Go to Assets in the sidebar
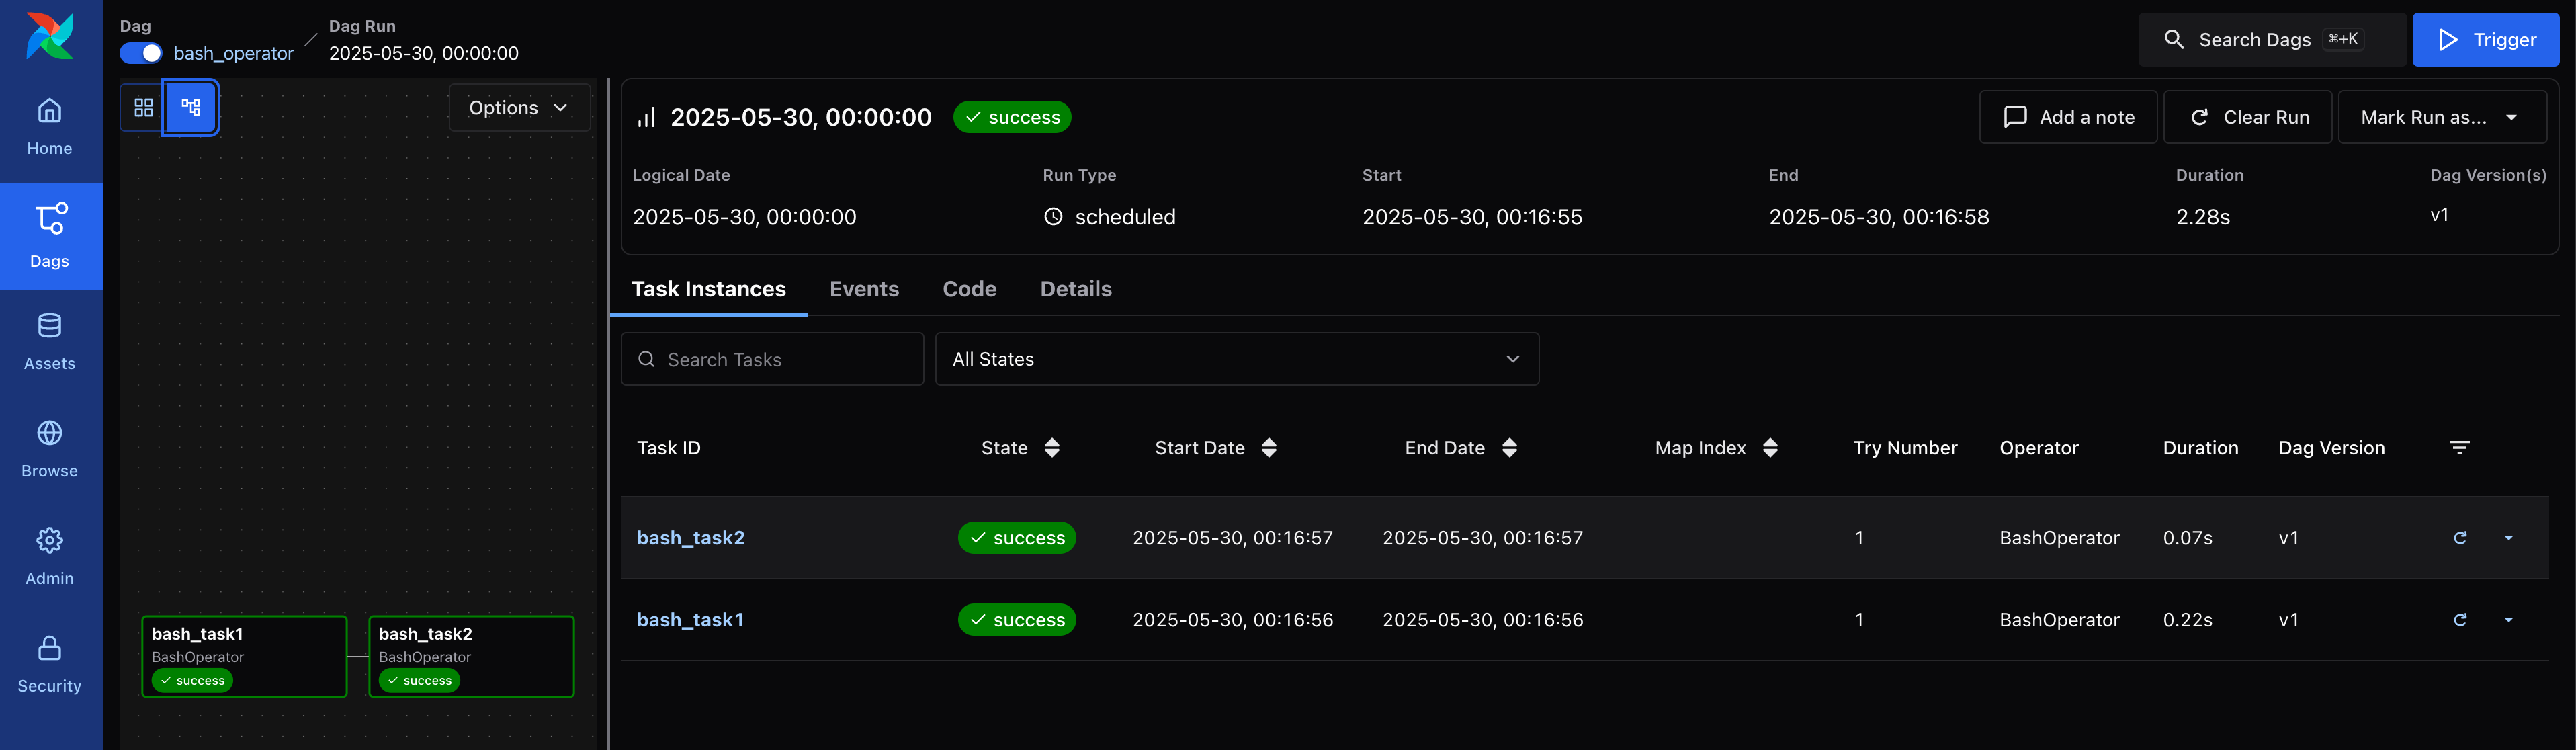The width and height of the screenshot is (2576, 750). [50, 341]
